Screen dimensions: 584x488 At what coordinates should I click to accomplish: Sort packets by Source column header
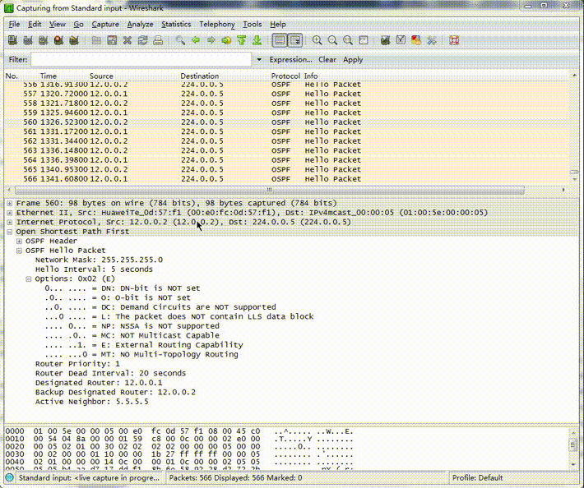click(101, 76)
